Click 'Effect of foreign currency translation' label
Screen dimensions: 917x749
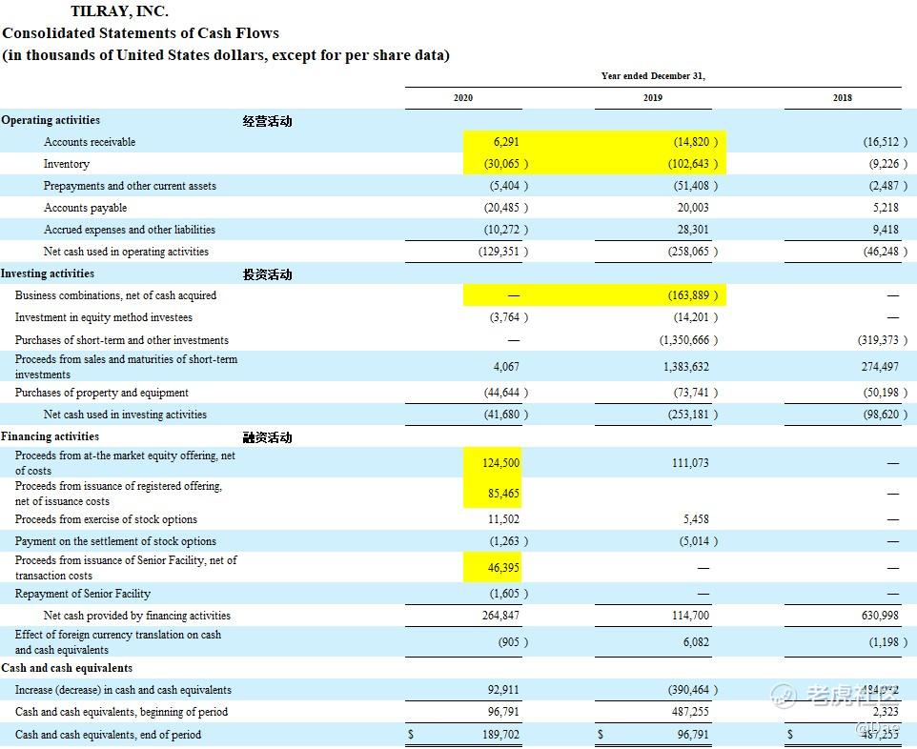pos(118,642)
